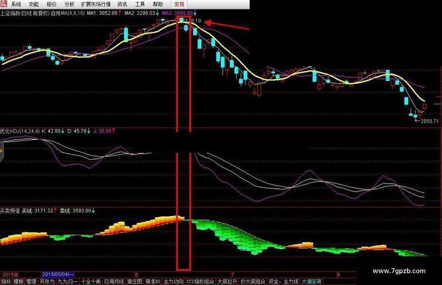Select the 大道至简 template tab

(312, 281)
